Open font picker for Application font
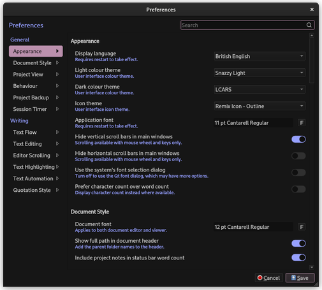Screen dimensions: 322x290 coord(302,123)
